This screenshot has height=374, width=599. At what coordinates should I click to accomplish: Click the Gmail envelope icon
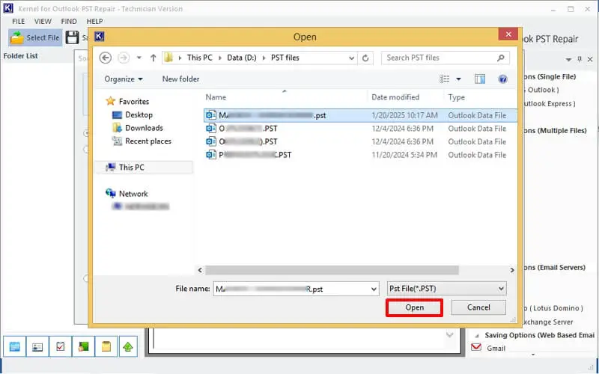pyautogui.click(x=476, y=347)
